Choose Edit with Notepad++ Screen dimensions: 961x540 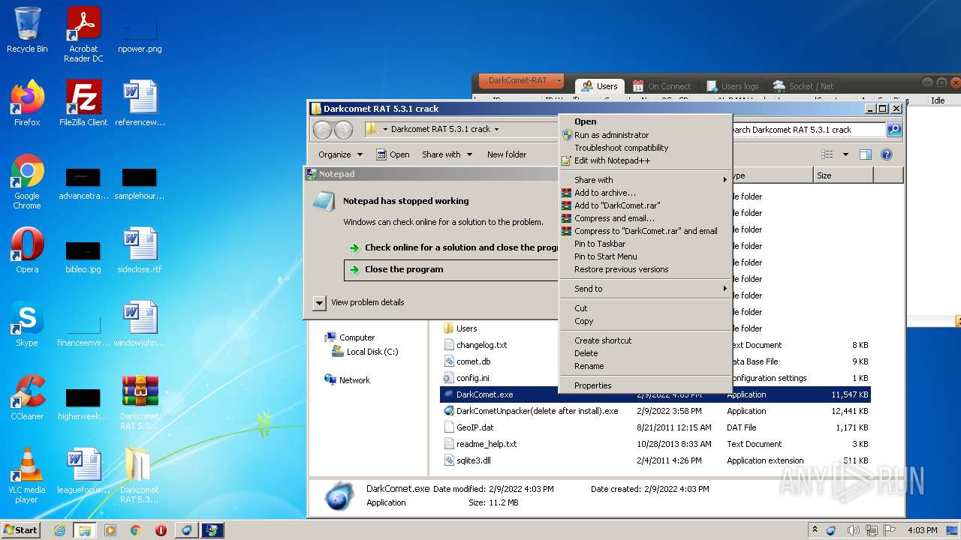(646, 160)
